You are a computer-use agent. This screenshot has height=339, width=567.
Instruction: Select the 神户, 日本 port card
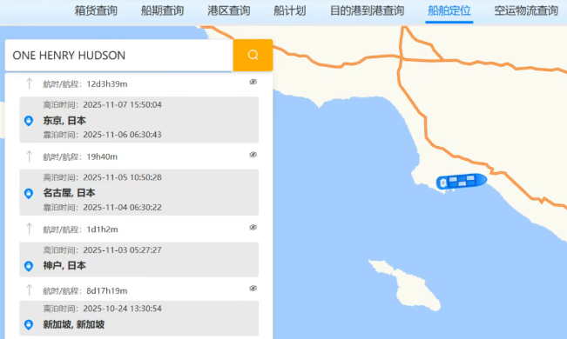tap(138, 260)
